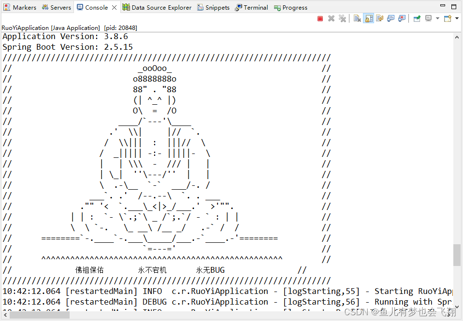Viewport: 463px width, 321px height.
Task: Click the RuoYiApplication pid 20848 label
Action: (70, 28)
